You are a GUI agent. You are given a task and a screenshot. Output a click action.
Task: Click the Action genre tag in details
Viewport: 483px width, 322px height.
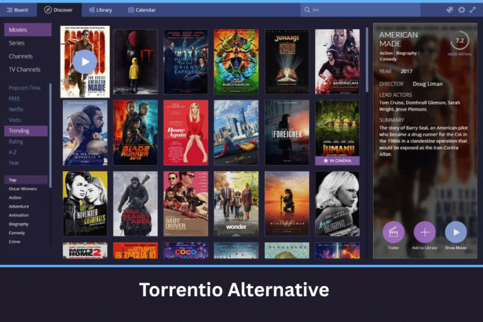pyautogui.click(x=386, y=53)
